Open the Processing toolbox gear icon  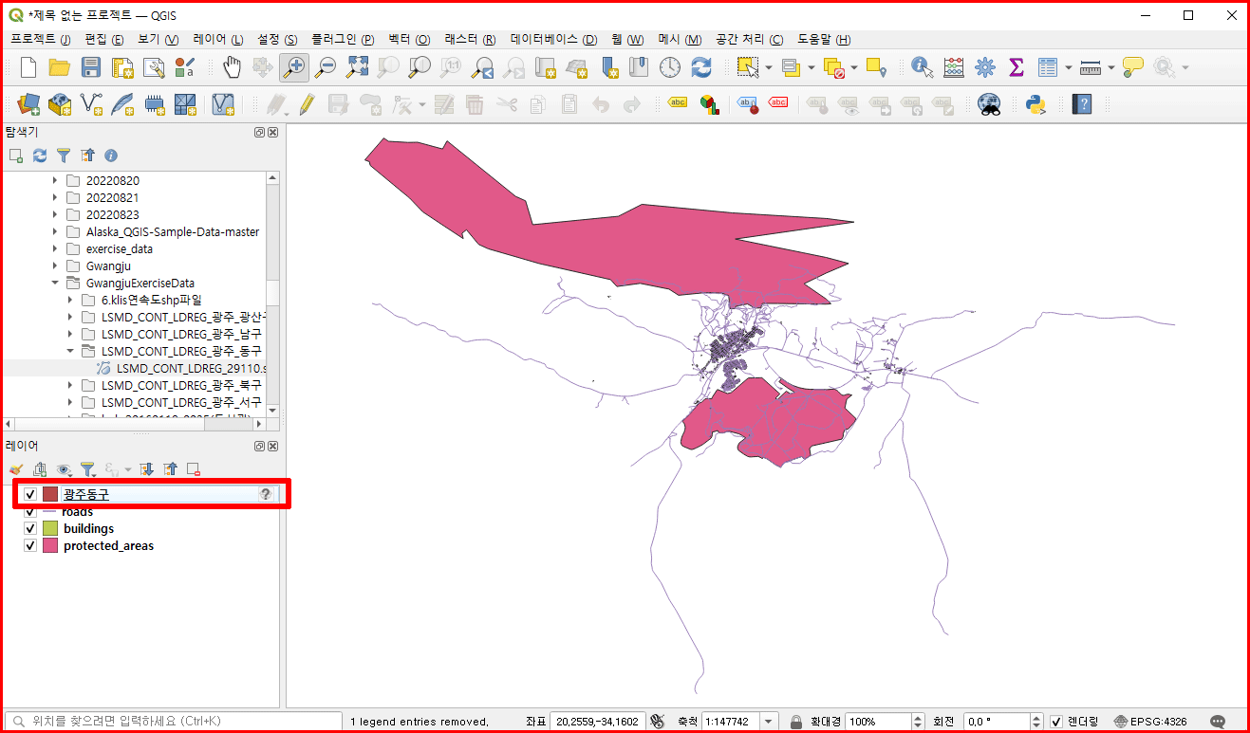(x=984, y=67)
